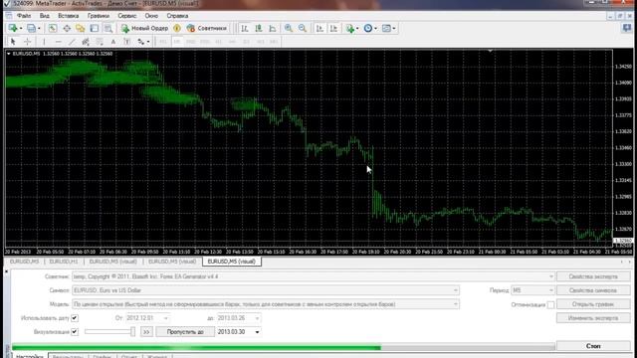Switch to the EURUSD,H1 chart tab
637x358 pixels.
(64, 262)
